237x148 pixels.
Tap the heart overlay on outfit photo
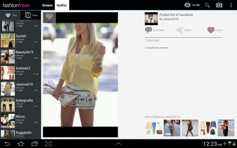tap(49, 17)
